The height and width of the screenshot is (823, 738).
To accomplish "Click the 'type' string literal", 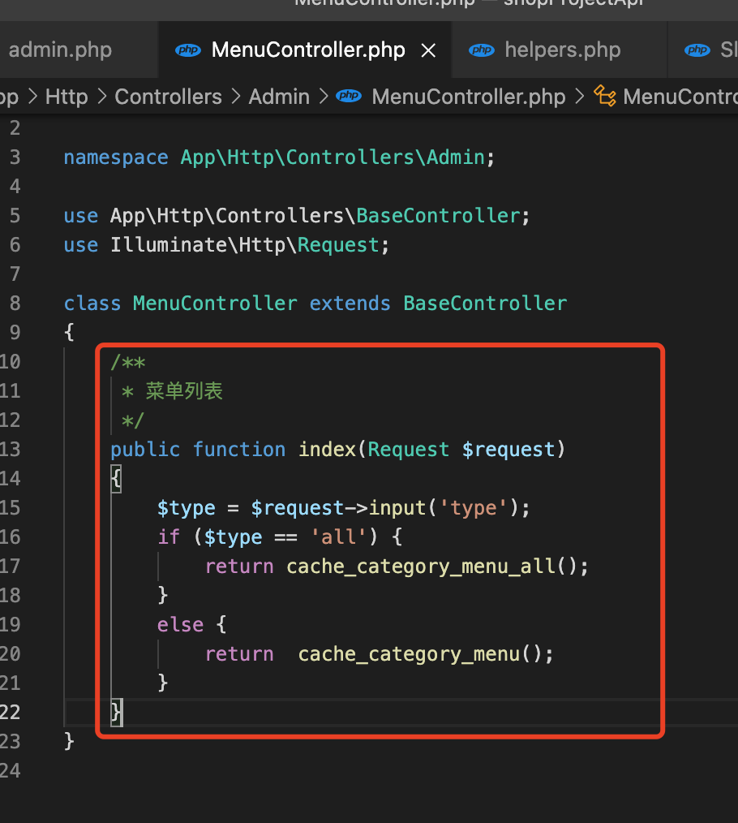I will 473,508.
